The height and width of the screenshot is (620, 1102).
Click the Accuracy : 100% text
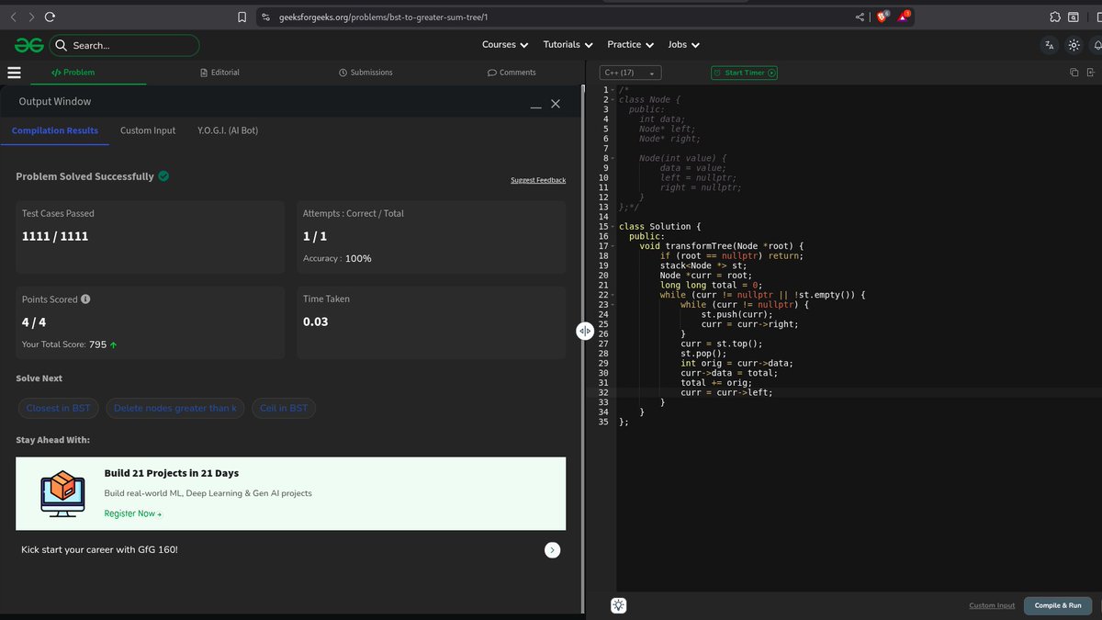[337, 258]
